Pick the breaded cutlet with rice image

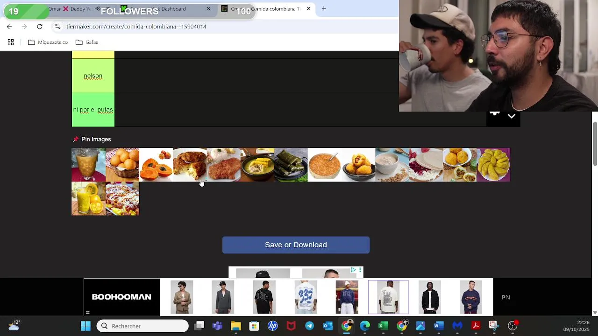pos(223,165)
